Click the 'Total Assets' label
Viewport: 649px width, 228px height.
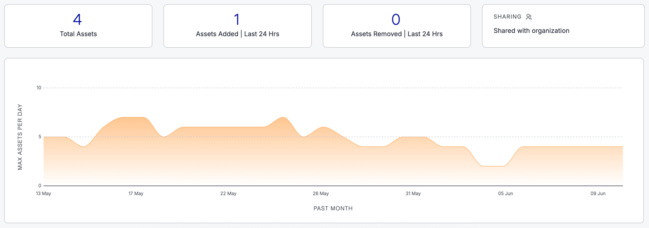tap(78, 34)
